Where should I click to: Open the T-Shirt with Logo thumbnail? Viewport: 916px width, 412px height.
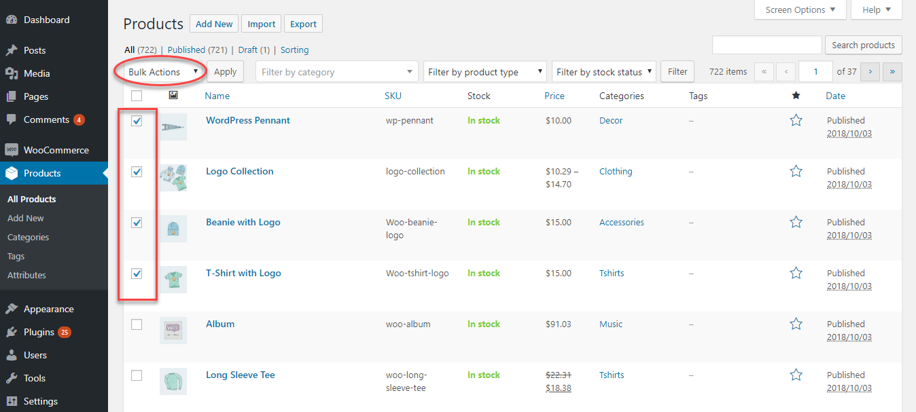pos(173,280)
